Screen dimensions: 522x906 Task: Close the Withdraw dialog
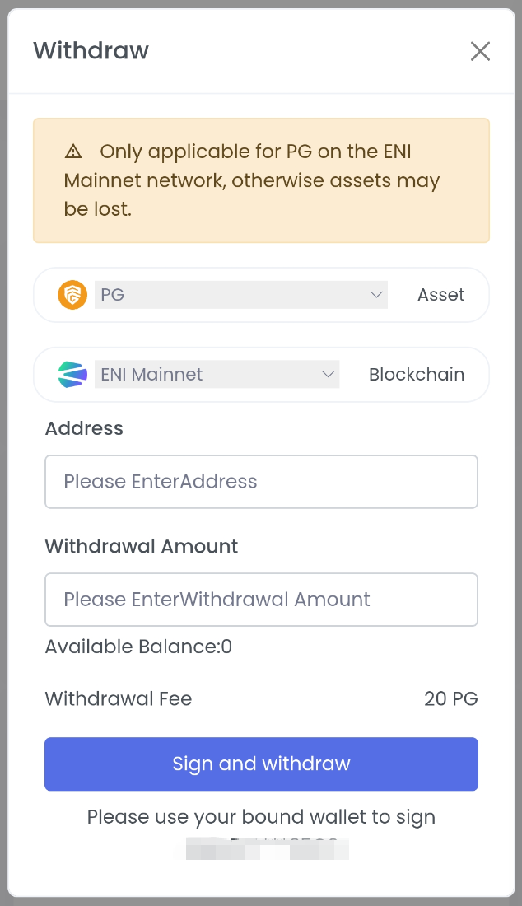(x=480, y=51)
